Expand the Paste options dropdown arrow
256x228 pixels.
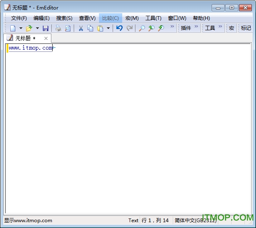point(108,28)
